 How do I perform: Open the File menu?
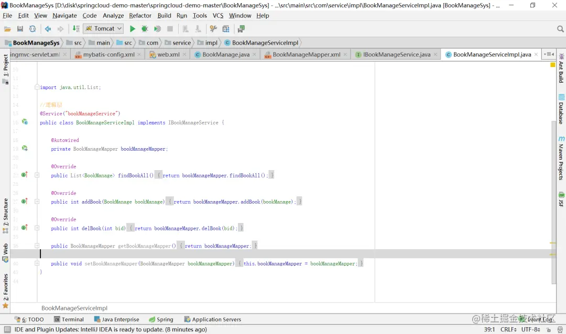(x=7, y=16)
